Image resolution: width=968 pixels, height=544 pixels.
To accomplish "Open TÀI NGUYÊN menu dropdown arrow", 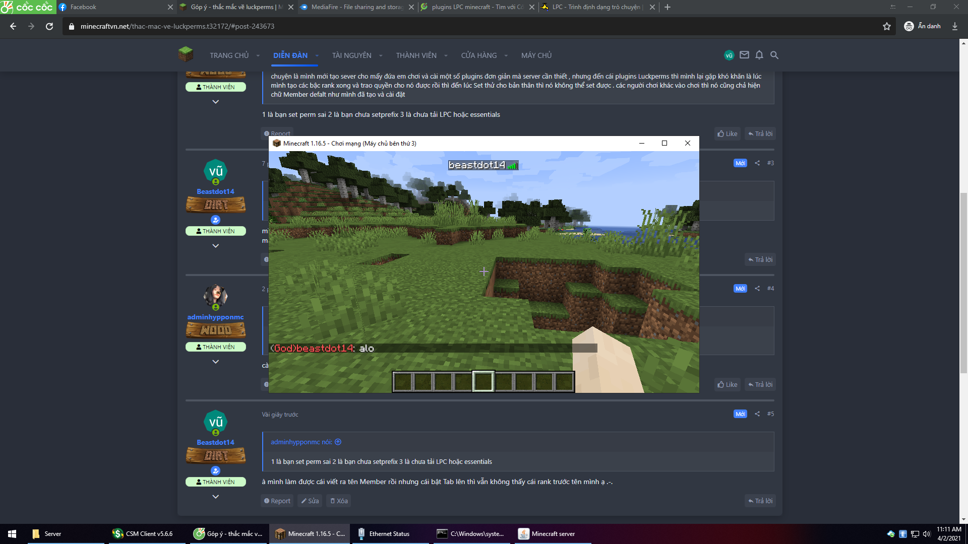I will pos(381,56).
